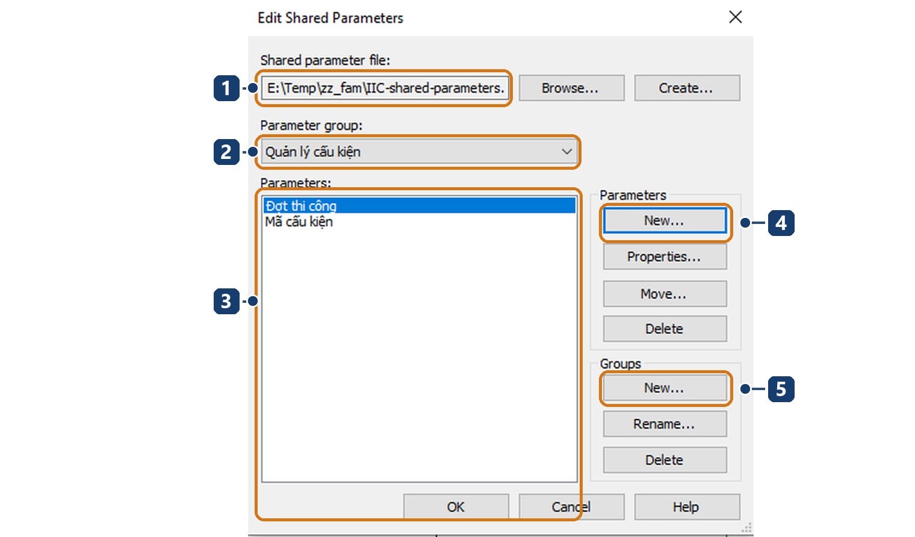Image resolution: width=915 pixels, height=537 pixels.
Task: Click New under Groups
Action: point(665,388)
